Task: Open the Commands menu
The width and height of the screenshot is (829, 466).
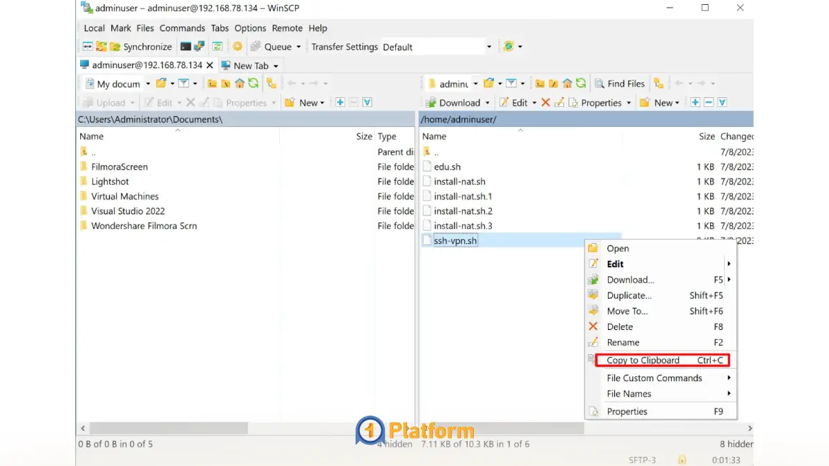Action: [x=182, y=28]
